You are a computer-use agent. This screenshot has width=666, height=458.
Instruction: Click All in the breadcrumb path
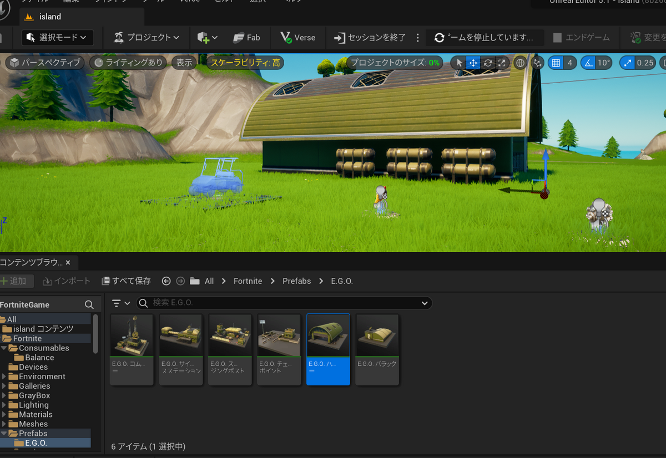point(209,281)
